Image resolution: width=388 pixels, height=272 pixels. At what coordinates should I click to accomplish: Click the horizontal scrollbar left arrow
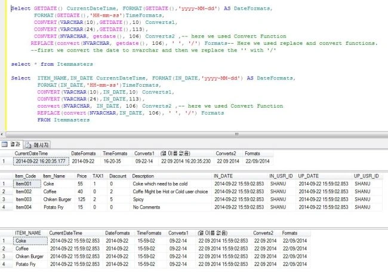(x=2, y=135)
